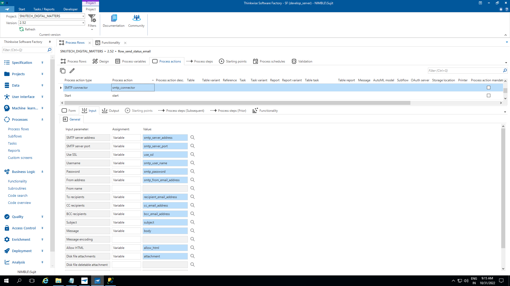
Task: Click the Refresh button
Action: click(27, 29)
